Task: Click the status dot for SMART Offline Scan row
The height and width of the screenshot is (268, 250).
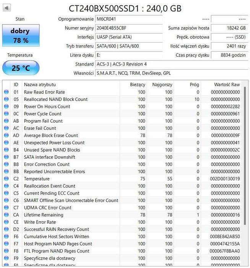Action: (6, 200)
